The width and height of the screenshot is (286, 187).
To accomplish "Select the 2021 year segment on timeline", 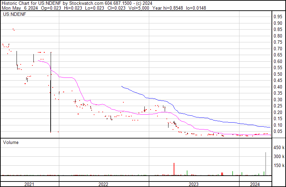I will 30,184.
